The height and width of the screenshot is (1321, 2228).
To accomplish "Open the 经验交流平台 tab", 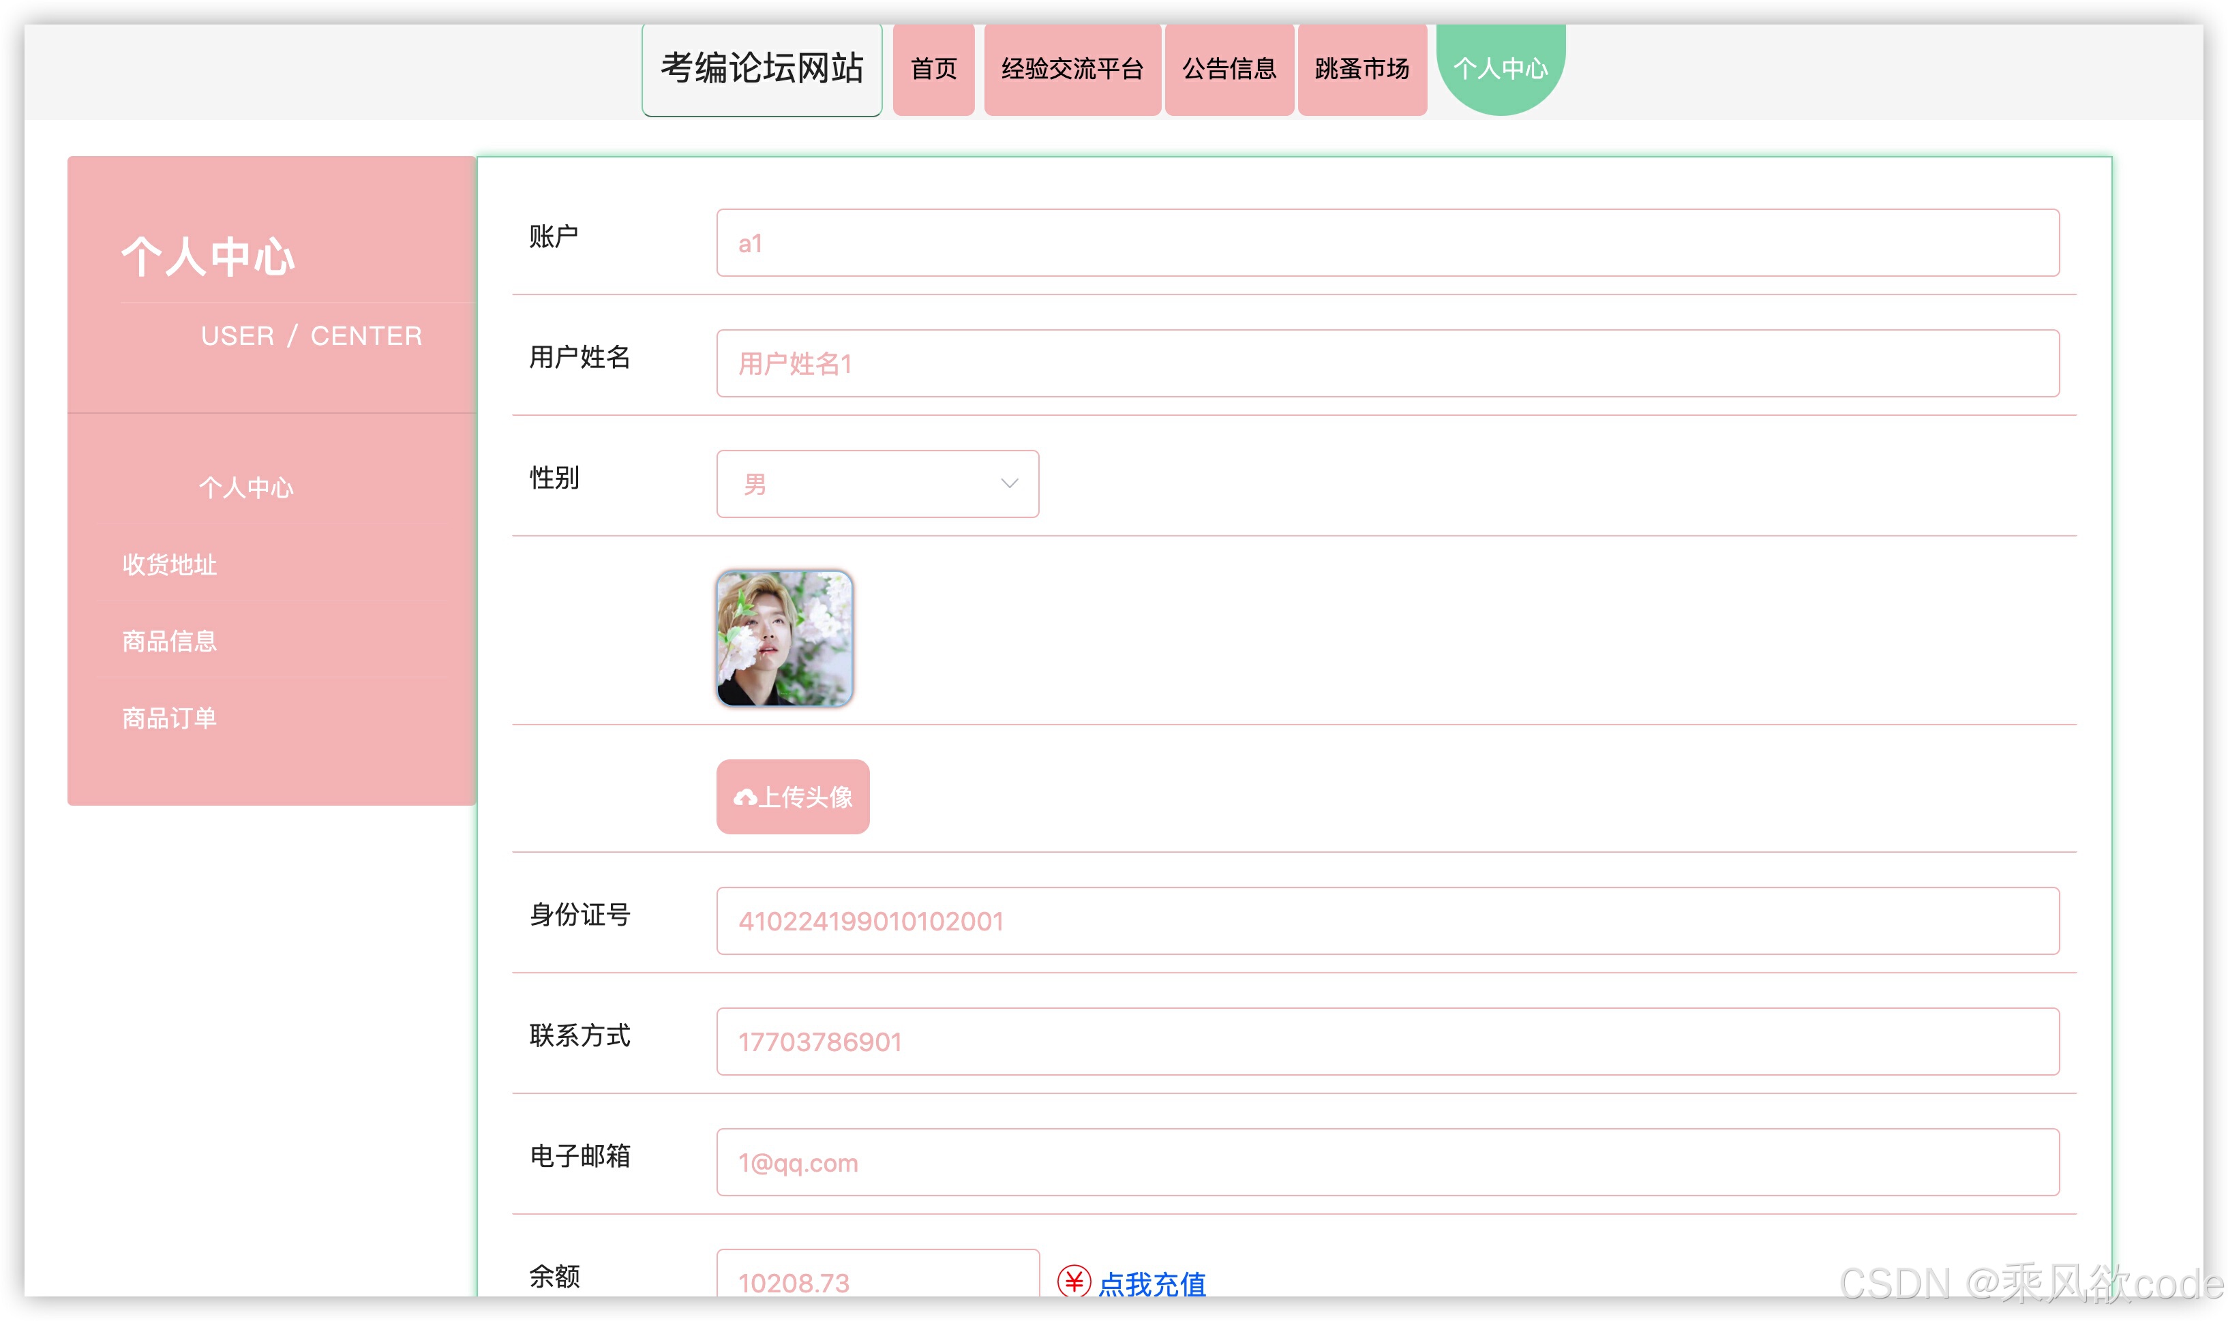I will (1072, 69).
